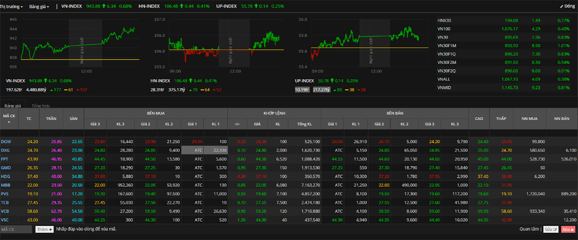The width and height of the screenshot is (578, 240).
Task: Sort by the TC column header
Action: point(29,119)
